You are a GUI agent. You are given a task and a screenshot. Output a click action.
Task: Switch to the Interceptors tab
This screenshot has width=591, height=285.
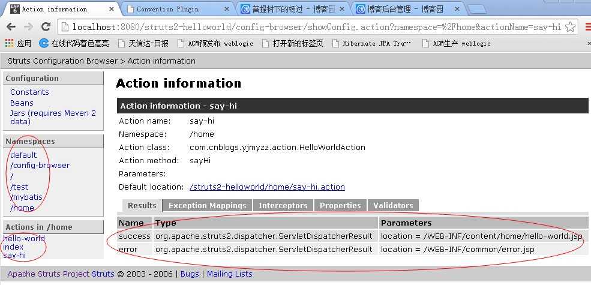(x=283, y=205)
